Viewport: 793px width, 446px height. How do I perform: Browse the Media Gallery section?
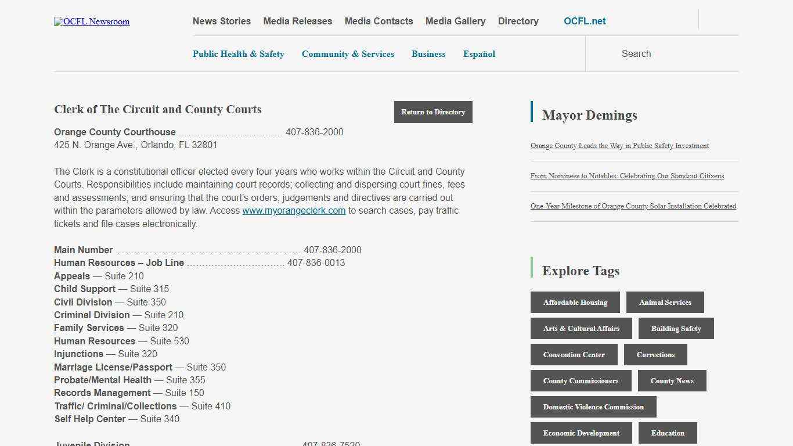point(455,21)
